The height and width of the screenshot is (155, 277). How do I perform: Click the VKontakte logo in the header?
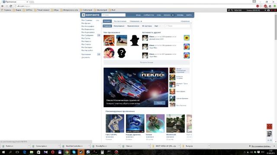pos(90,15)
